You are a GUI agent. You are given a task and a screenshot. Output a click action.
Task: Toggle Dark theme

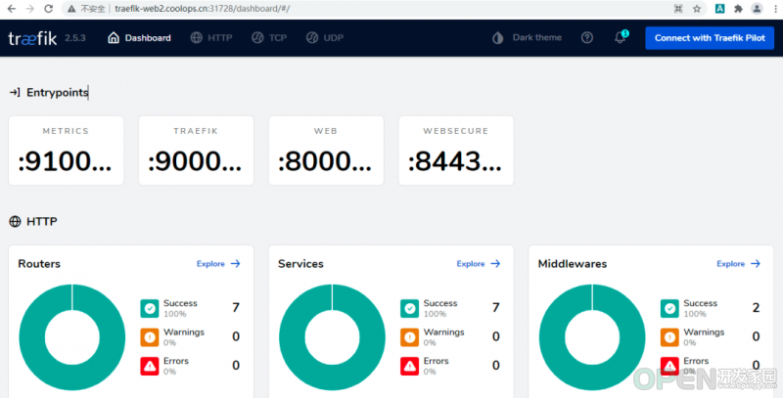pos(527,37)
